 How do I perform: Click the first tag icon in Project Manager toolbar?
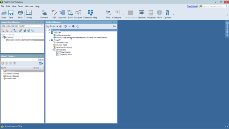click(60, 26)
